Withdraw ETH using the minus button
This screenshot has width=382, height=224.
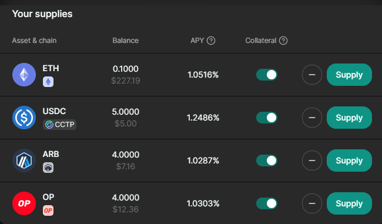coord(312,75)
